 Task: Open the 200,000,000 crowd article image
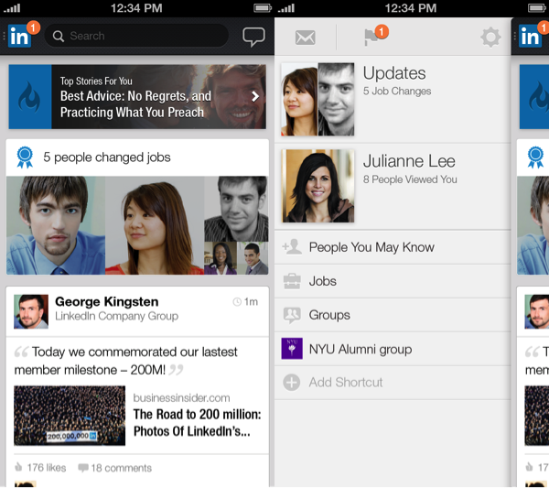pos(70,416)
